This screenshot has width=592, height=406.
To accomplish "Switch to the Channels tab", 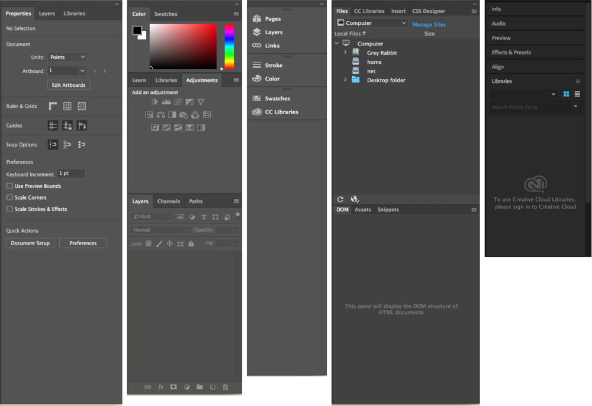I will pos(169,202).
